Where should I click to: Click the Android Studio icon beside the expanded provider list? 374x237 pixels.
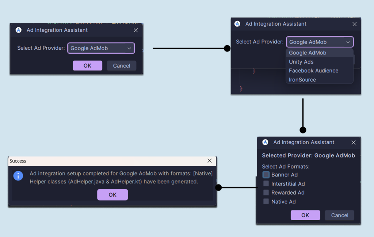[x=237, y=24]
